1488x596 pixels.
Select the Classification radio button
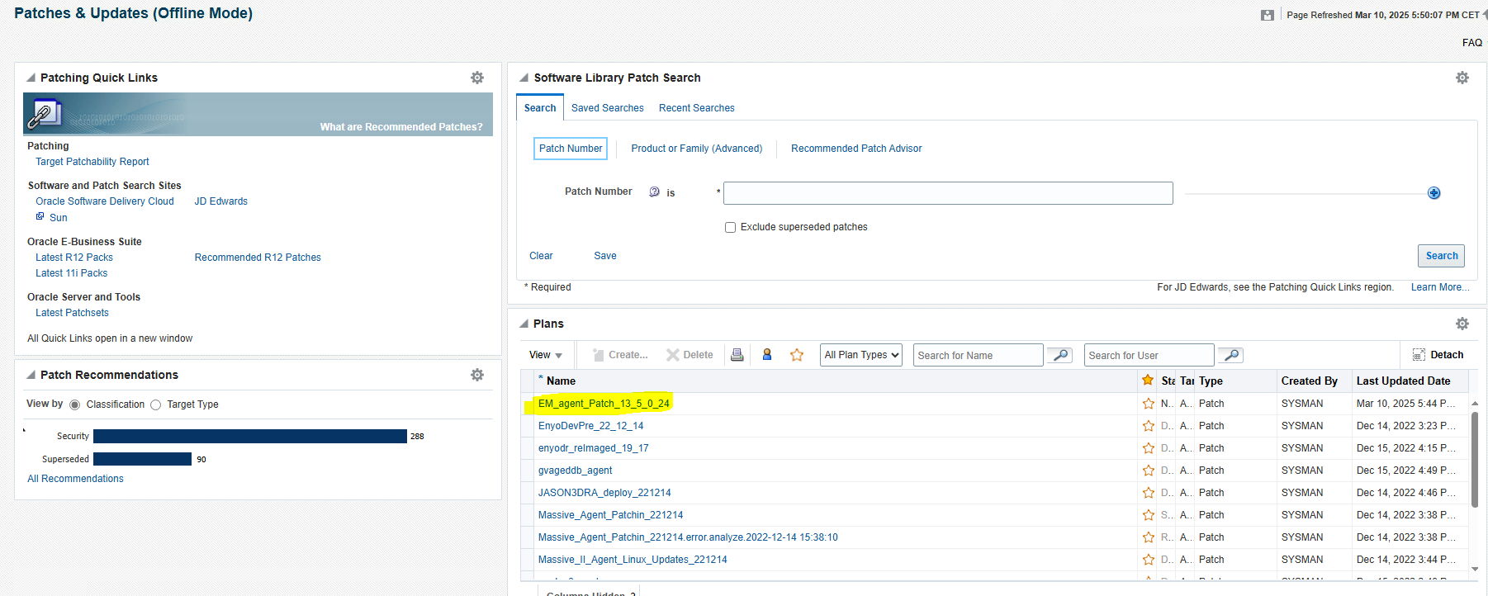coord(75,404)
